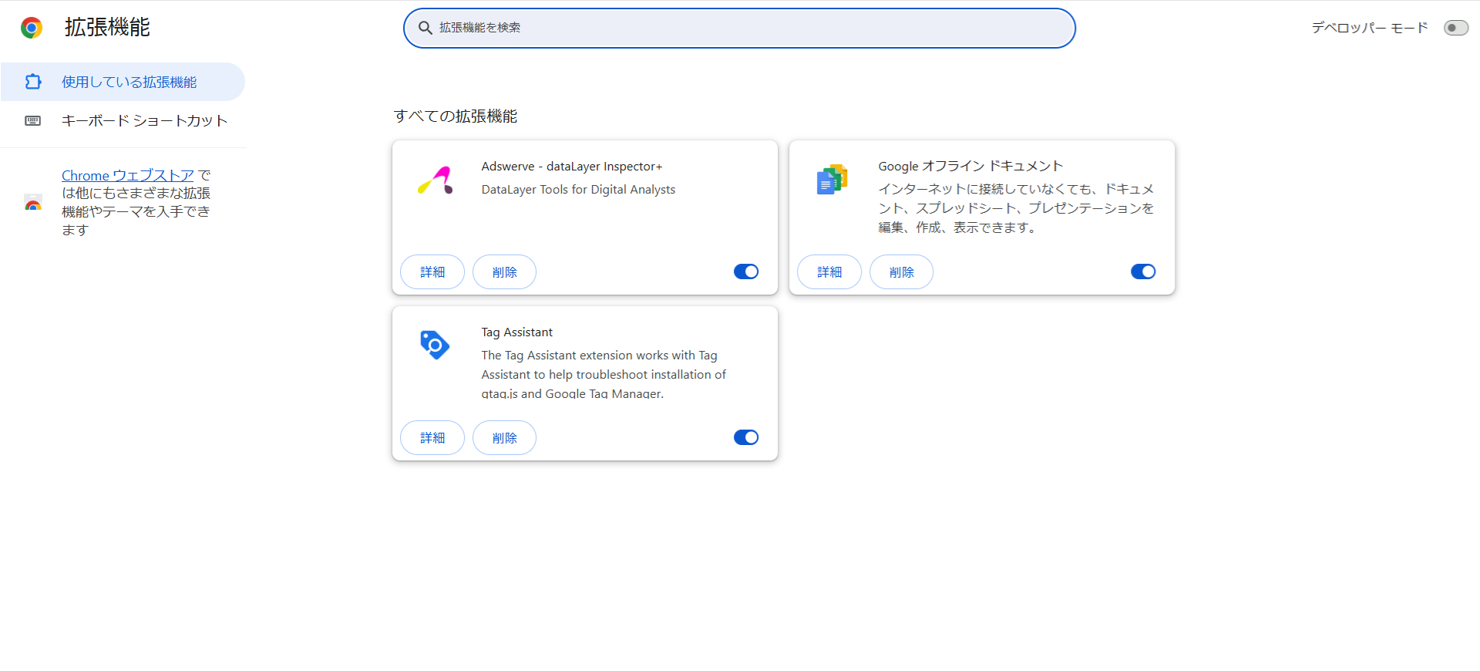
Task: Click the 拡張機能を検索 search field
Action: click(x=740, y=28)
